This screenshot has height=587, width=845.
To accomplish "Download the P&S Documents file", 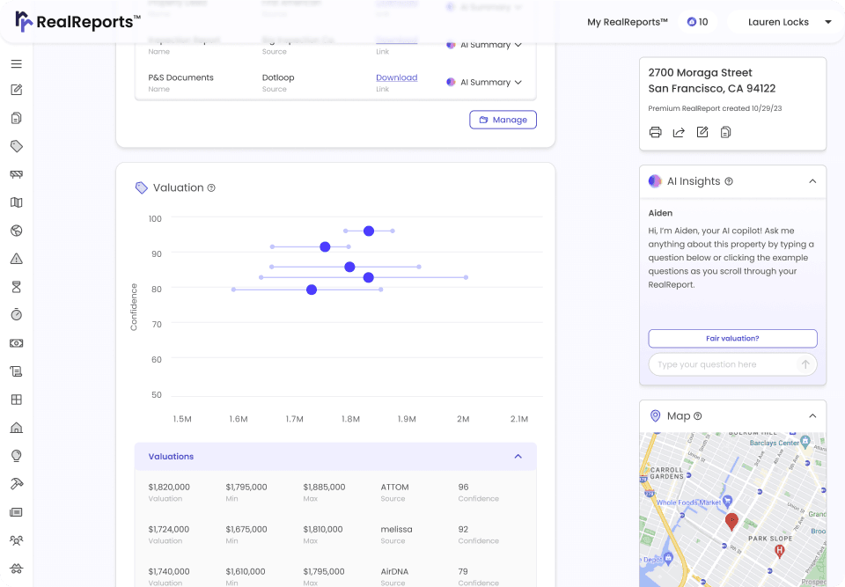I will (396, 77).
